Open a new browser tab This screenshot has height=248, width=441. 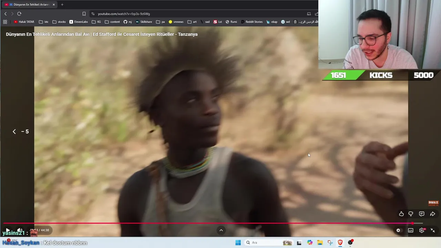point(62,4)
